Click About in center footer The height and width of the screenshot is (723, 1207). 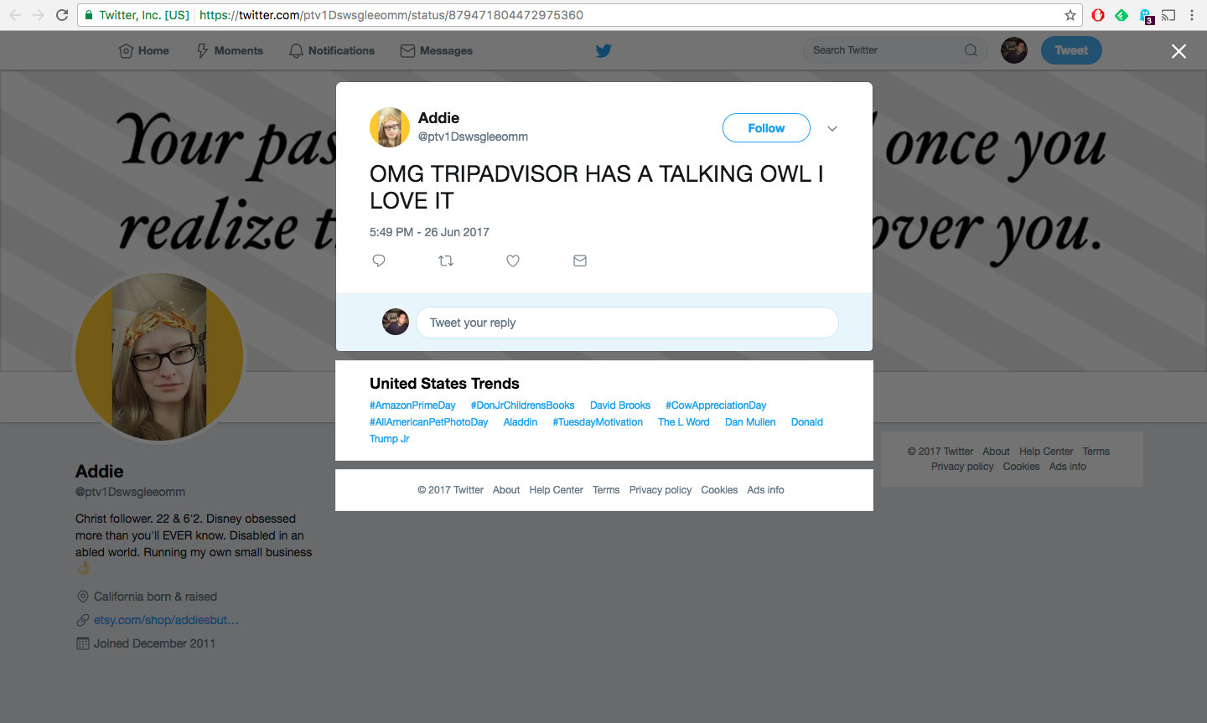pos(506,490)
